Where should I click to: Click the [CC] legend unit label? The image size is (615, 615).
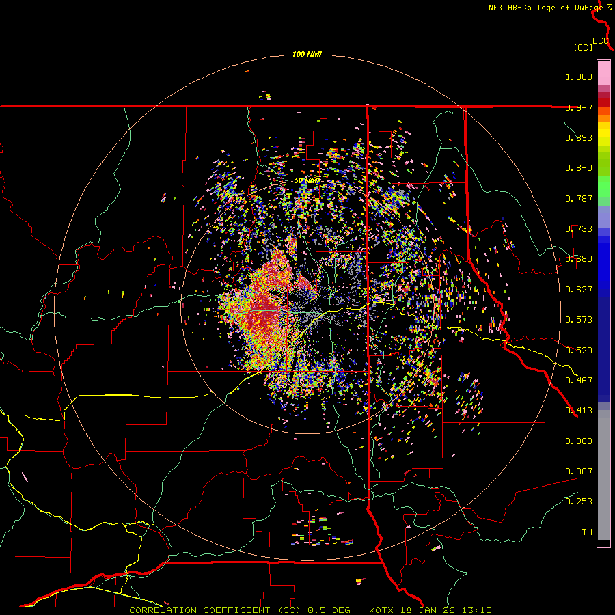[583, 47]
